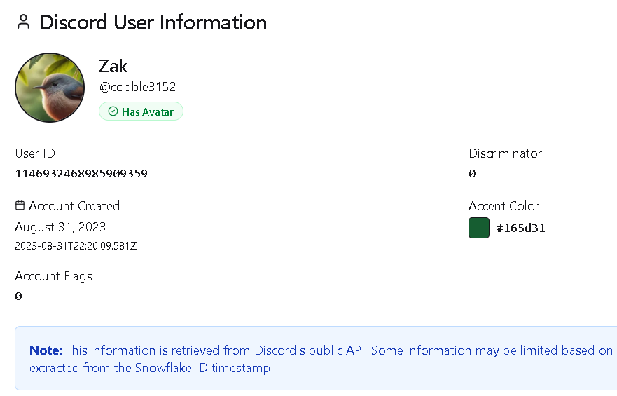Click the display name Zak
The image size is (617, 396).
(x=113, y=66)
